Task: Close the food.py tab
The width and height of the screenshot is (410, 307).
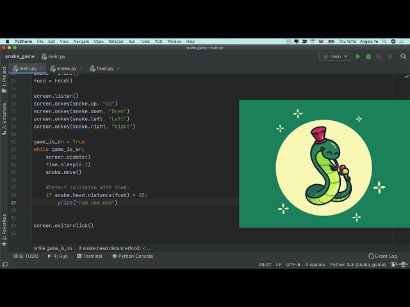Action: tap(118, 68)
